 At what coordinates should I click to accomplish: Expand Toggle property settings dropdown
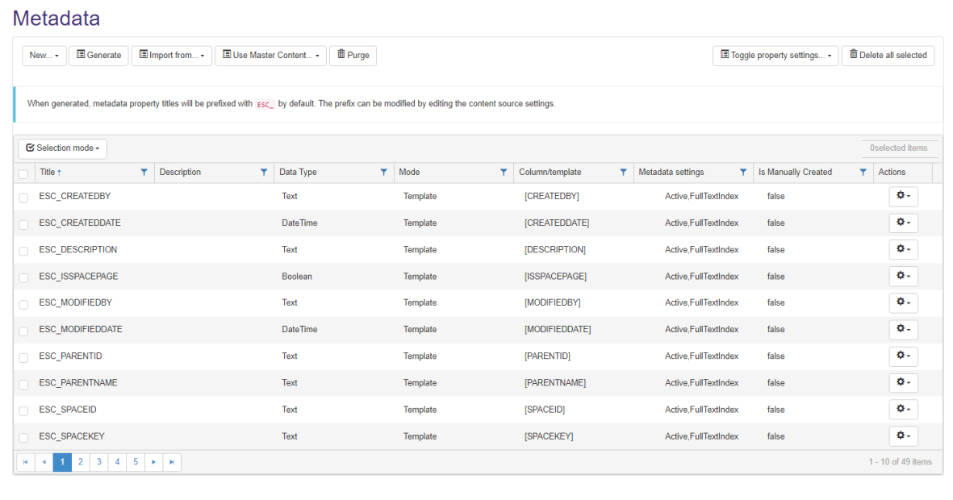(x=775, y=56)
